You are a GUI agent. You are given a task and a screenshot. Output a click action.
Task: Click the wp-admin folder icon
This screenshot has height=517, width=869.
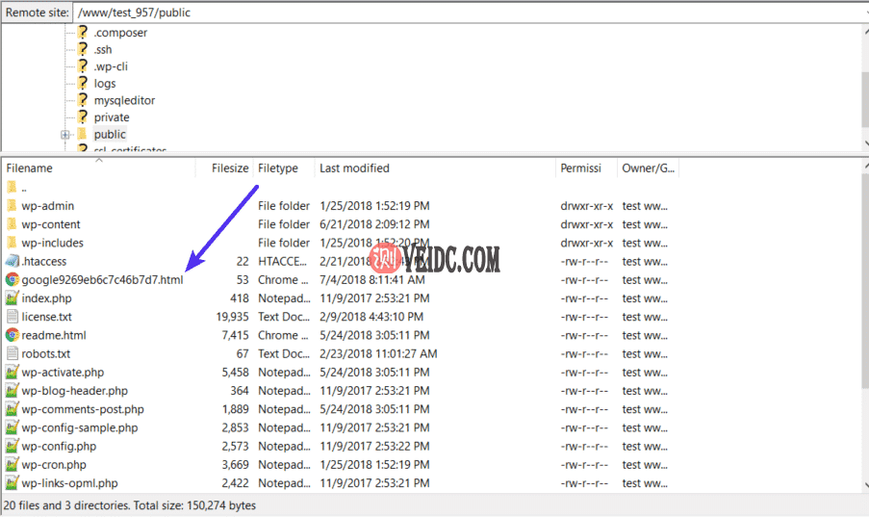click(12, 206)
